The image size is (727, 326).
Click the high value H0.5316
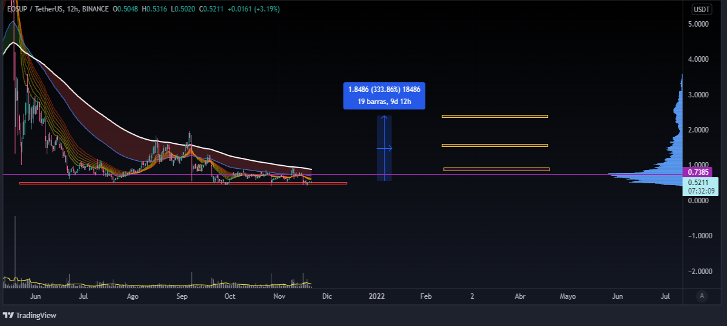point(154,10)
